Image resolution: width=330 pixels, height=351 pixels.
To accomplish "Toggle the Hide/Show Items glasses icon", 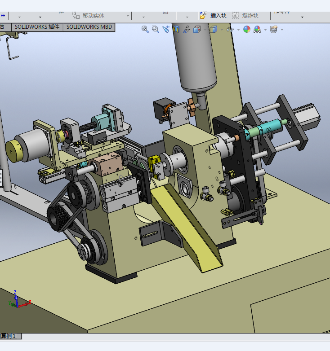I will pos(230,29).
